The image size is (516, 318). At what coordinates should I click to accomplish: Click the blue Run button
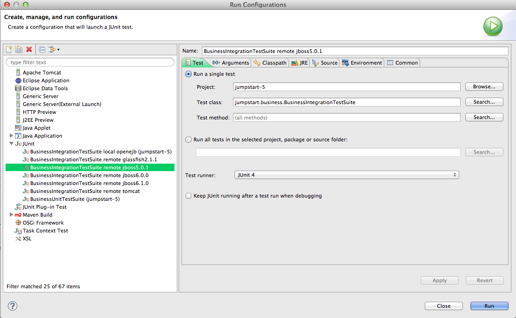pyautogui.click(x=489, y=306)
